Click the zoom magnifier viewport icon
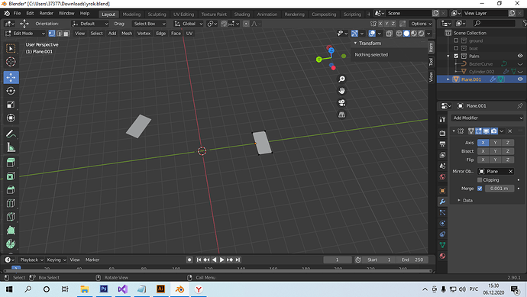Screen dimensions: 527x297 (342, 79)
